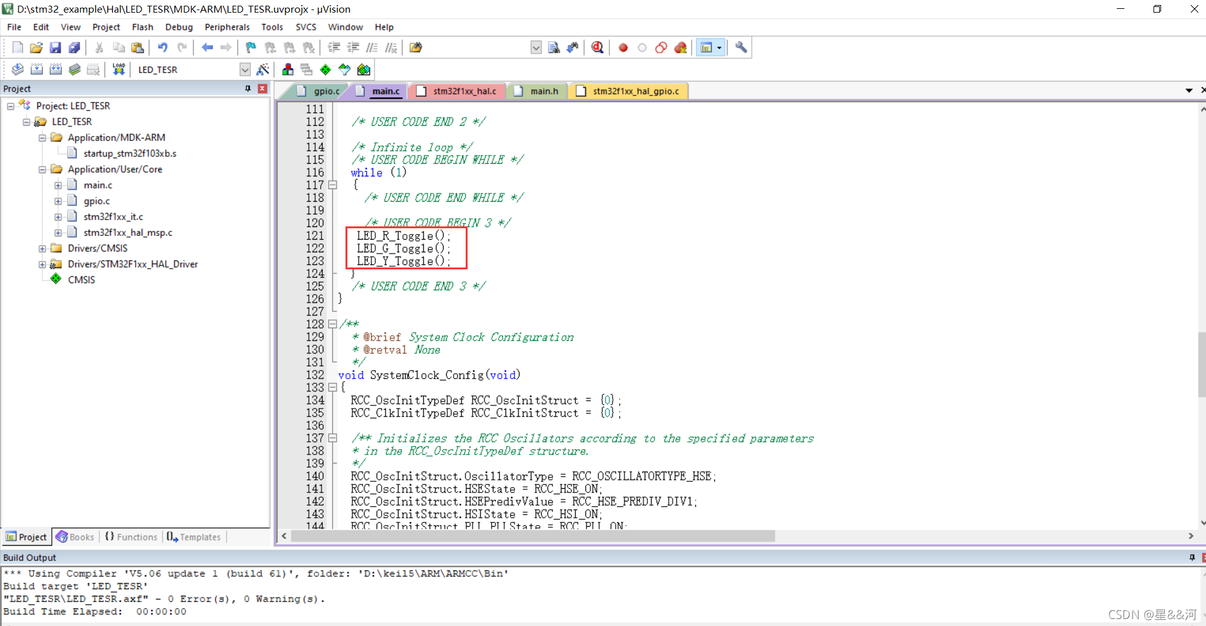The image size is (1206, 626).
Task: Open the Flash menu
Action: click(x=142, y=27)
